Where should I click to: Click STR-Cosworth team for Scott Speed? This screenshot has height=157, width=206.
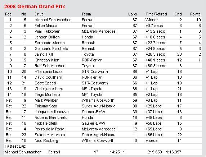[95, 83]
